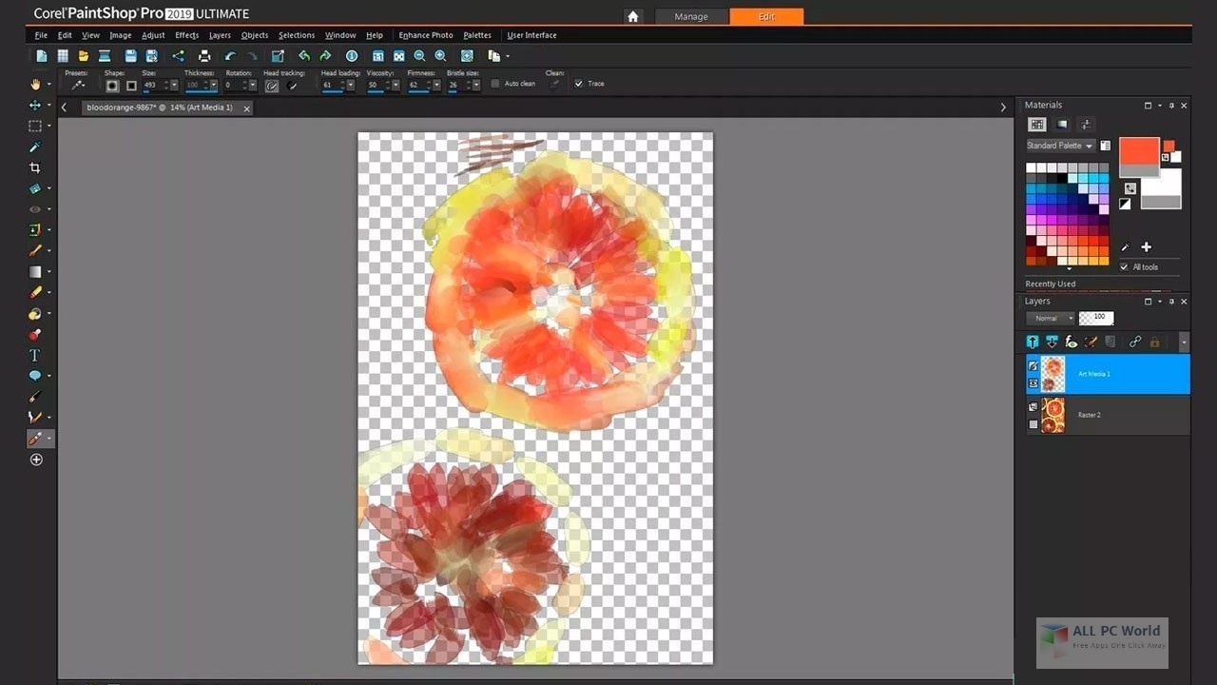Choose the Text tool
This screenshot has height=685, width=1217.
(x=35, y=355)
